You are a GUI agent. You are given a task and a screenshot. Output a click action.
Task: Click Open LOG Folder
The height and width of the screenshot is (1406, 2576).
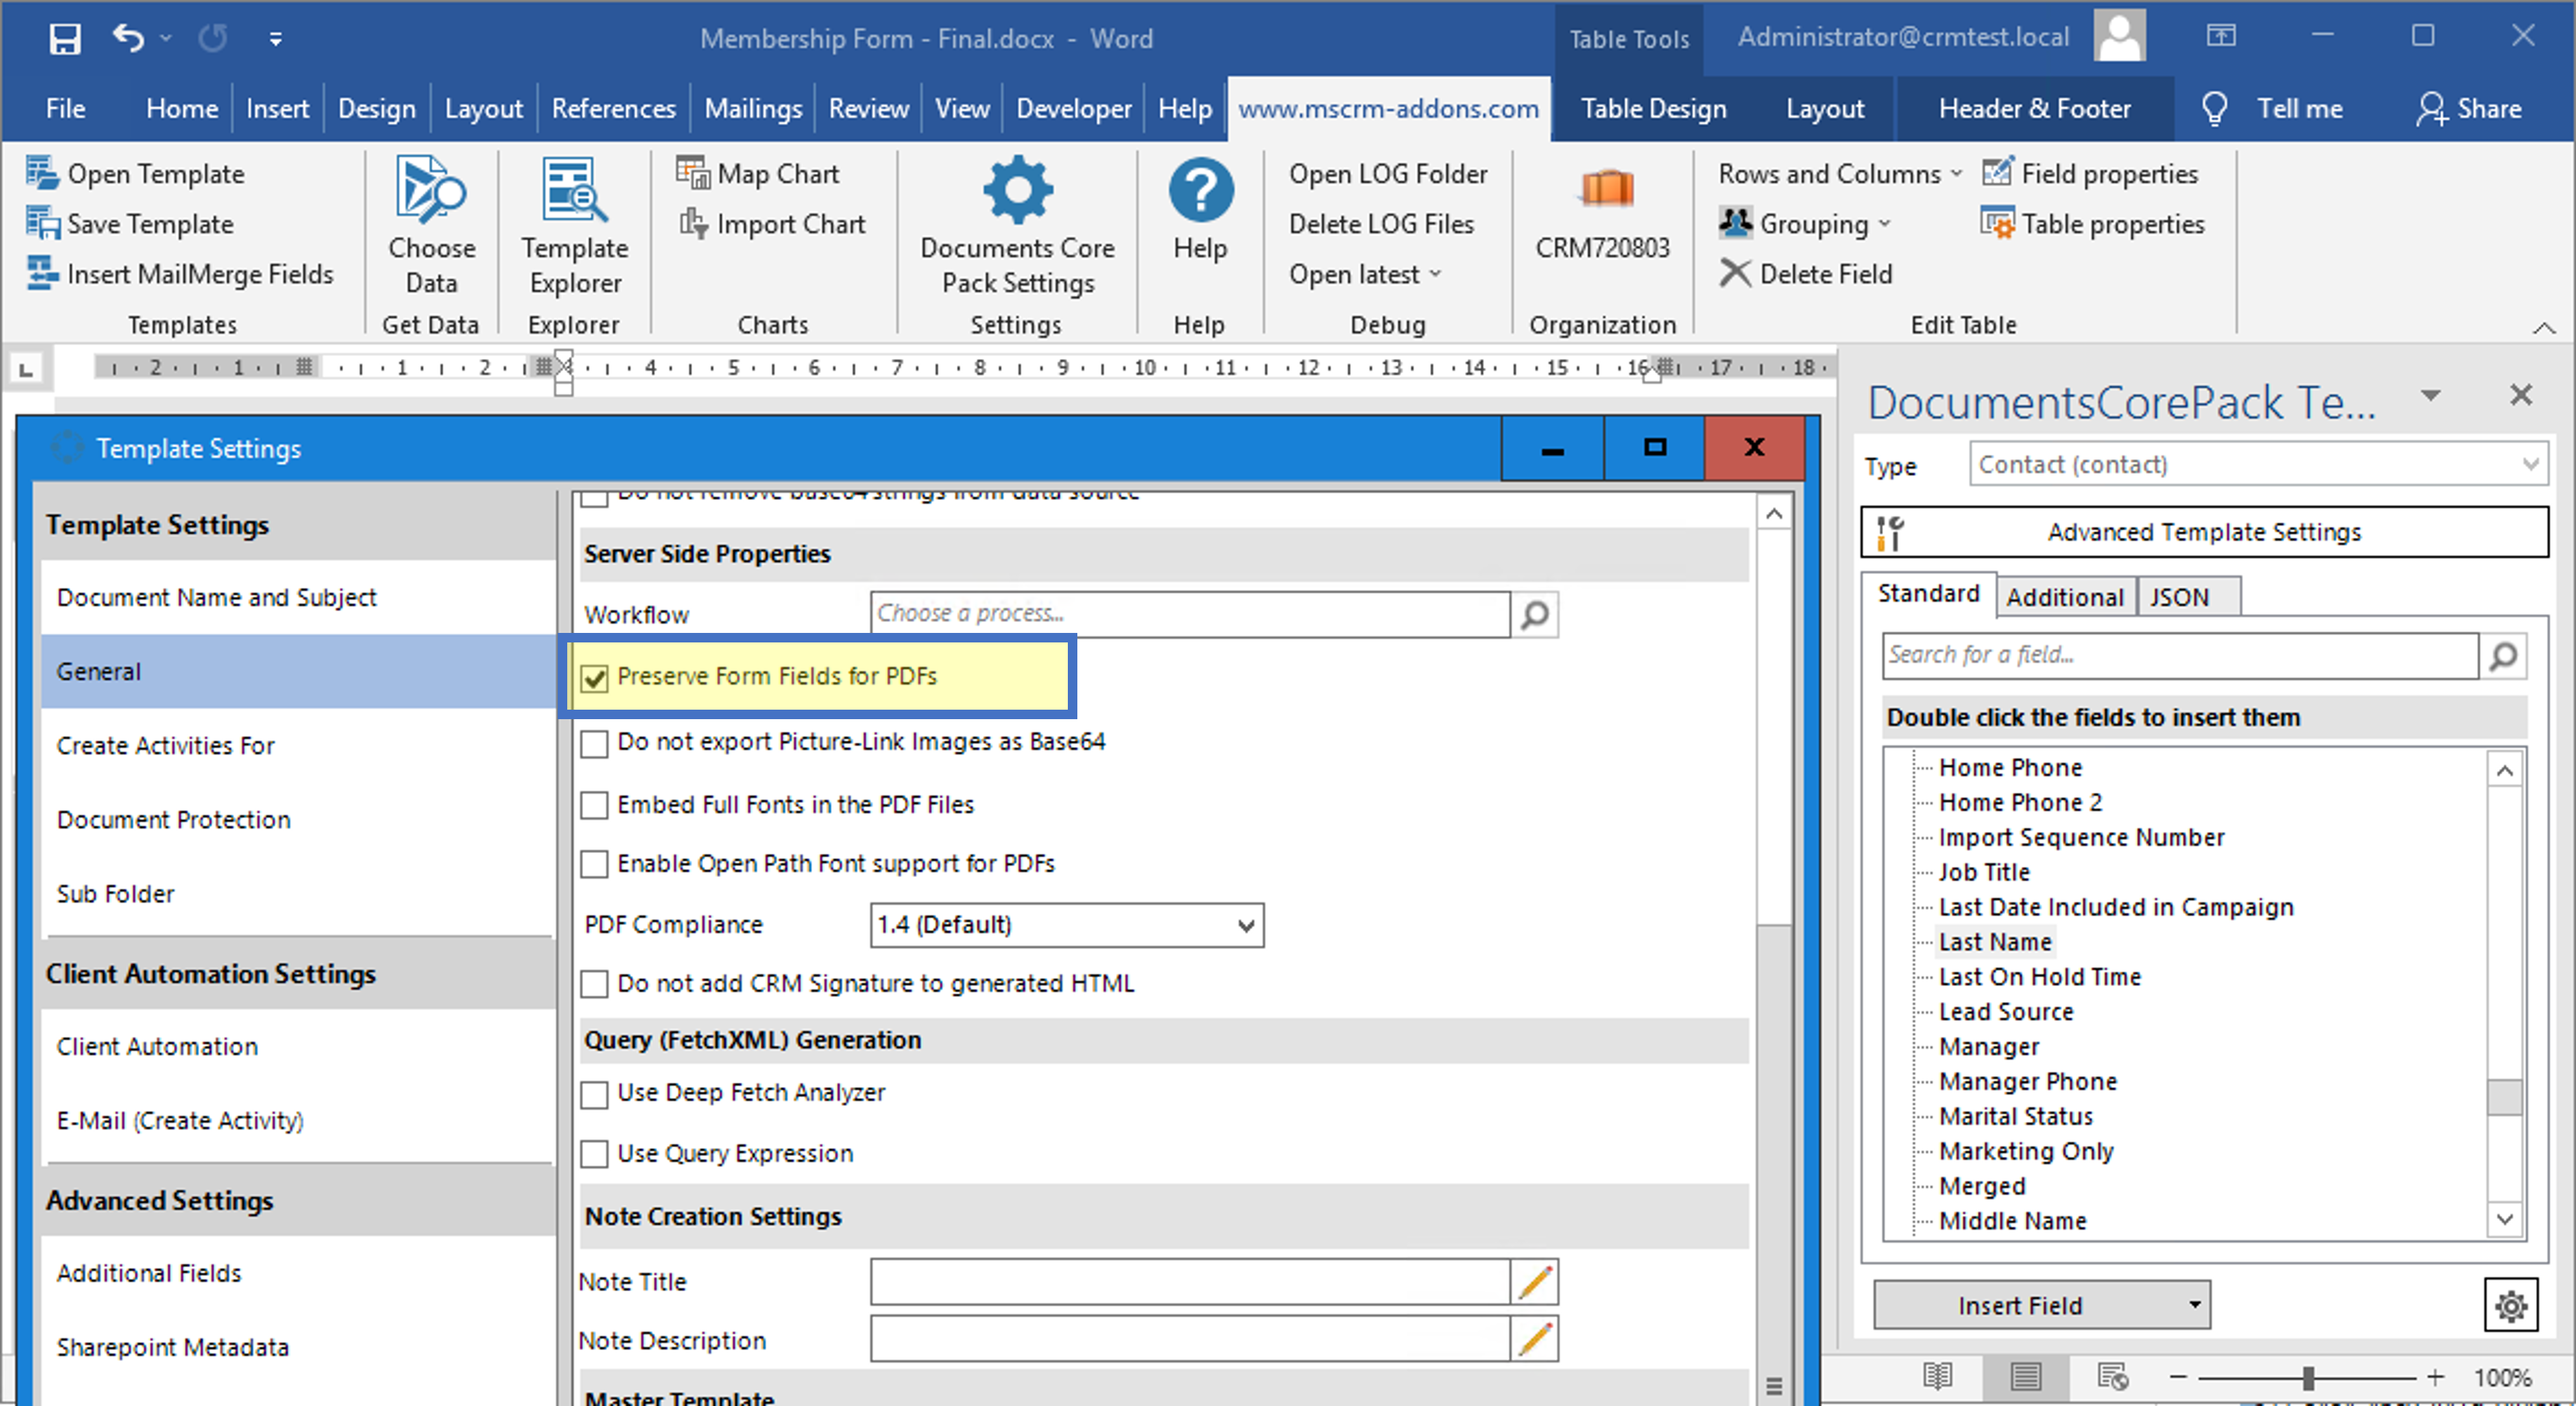[x=1388, y=174]
